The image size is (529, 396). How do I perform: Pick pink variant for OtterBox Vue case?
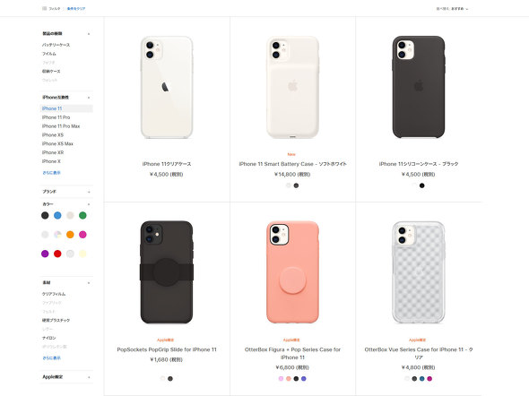429,378
